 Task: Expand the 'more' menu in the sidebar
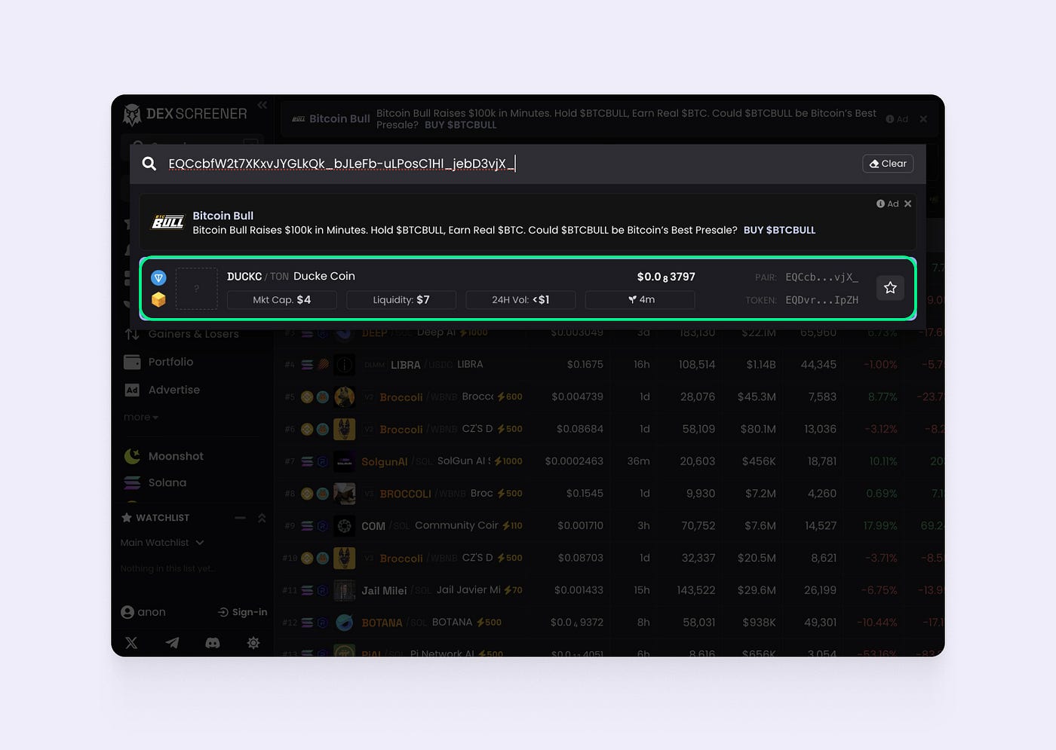(140, 417)
